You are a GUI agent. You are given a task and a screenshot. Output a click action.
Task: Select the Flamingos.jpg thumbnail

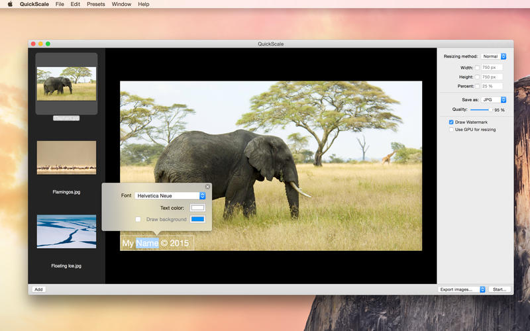(66, 158)
